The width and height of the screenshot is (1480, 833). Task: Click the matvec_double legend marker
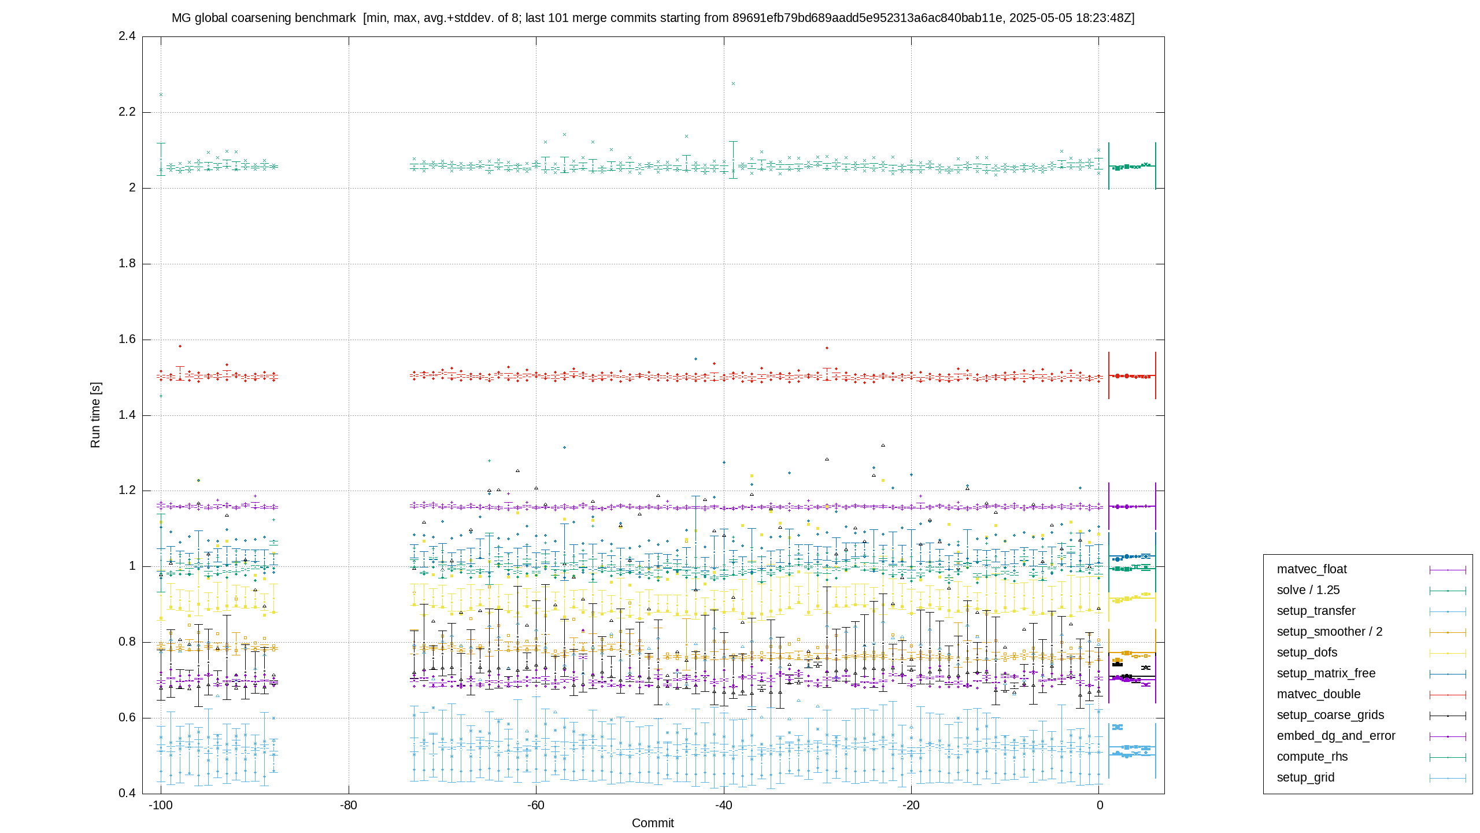[x=1448, y=695]
